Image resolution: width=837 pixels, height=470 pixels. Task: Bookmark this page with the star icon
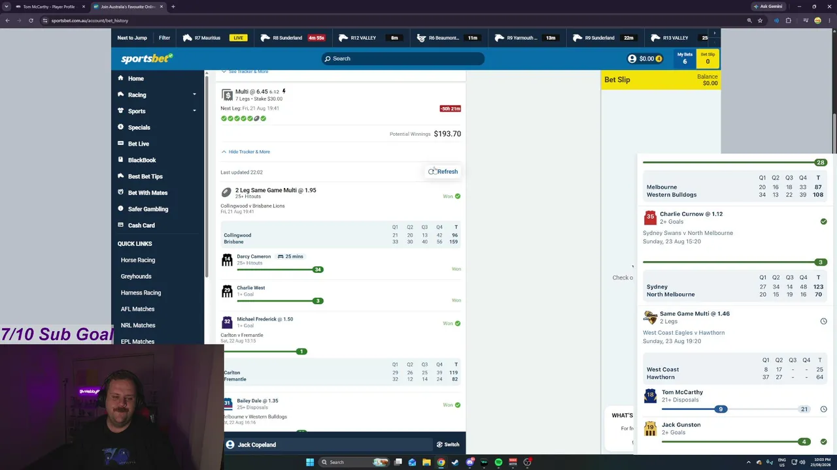760,20
